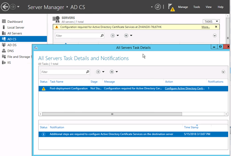
Task: Click the Dashboard icon
Action: [4, 22]
